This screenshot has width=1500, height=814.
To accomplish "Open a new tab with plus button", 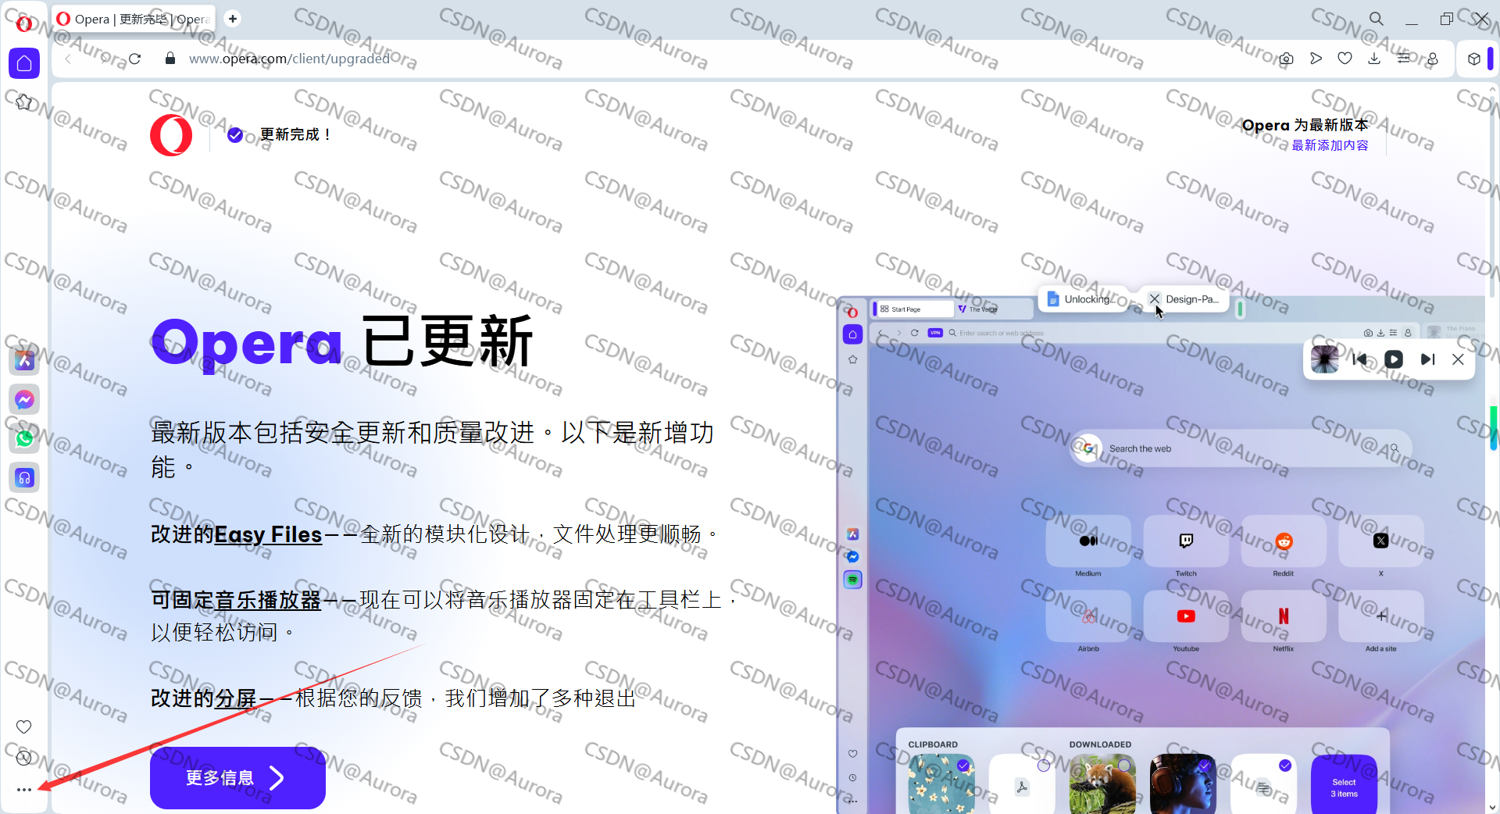I will [233, 19].
